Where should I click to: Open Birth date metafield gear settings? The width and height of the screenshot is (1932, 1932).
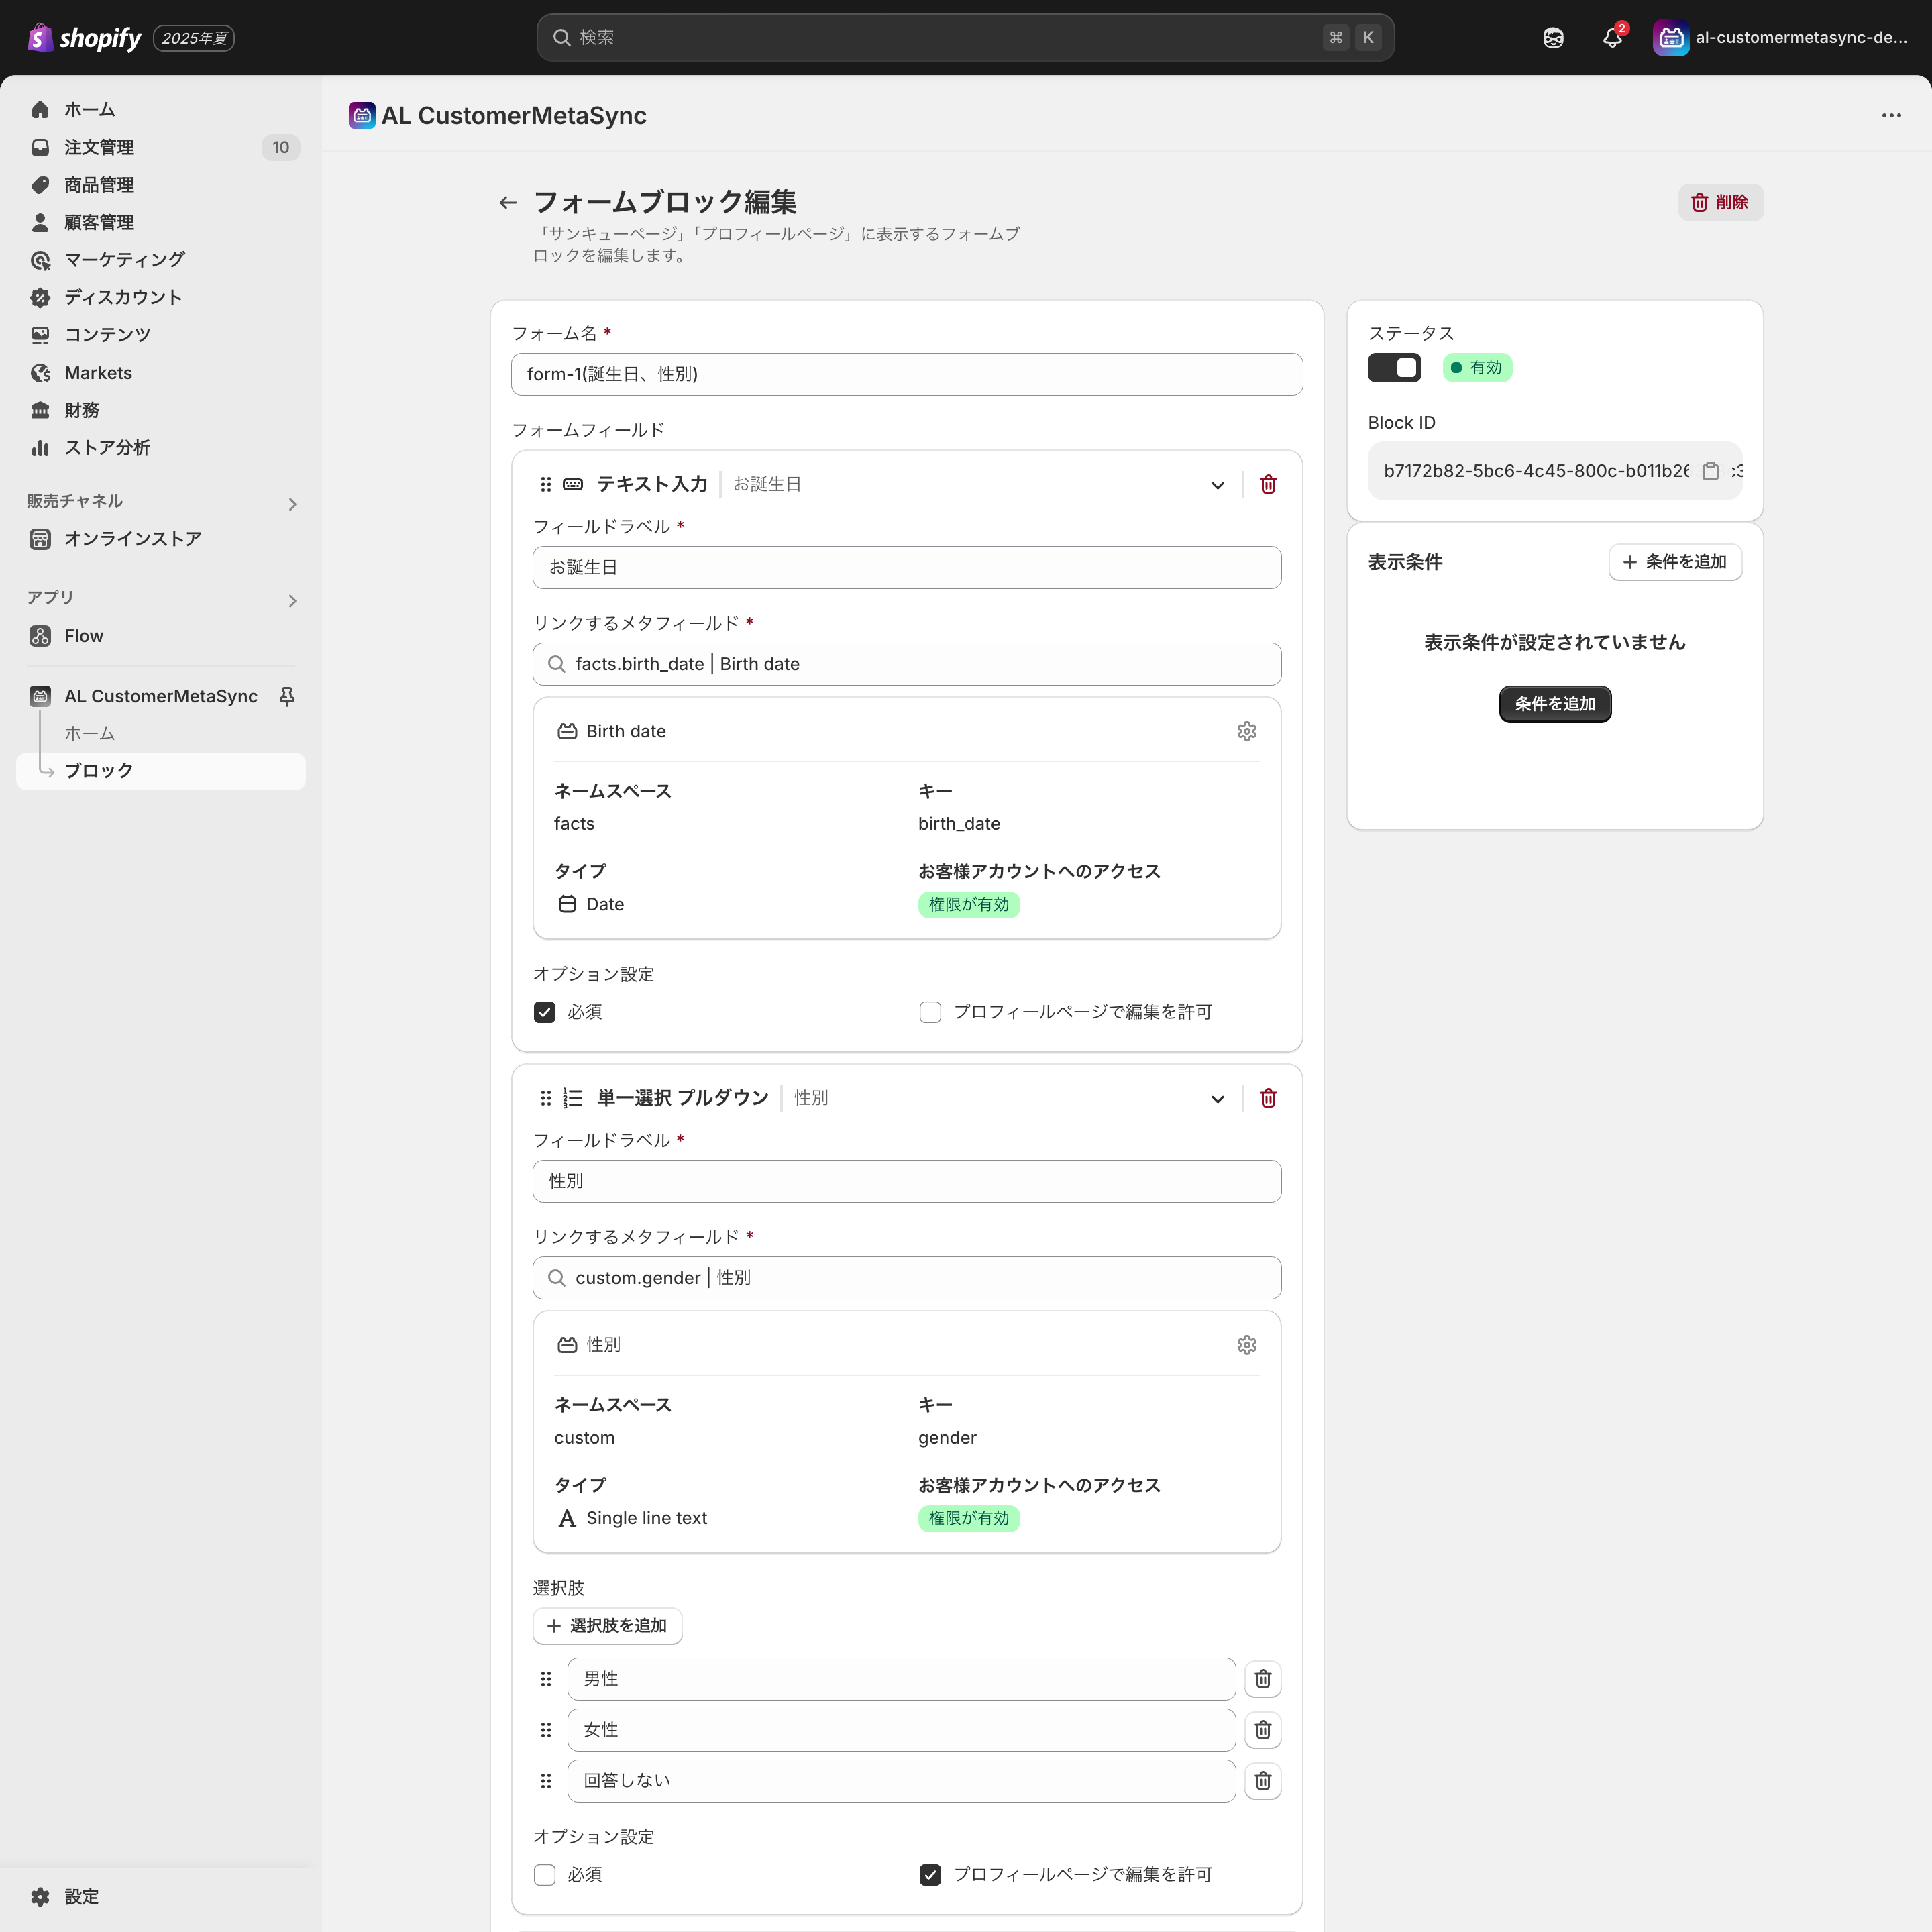pyautogui.click(x=1246, y=731)
